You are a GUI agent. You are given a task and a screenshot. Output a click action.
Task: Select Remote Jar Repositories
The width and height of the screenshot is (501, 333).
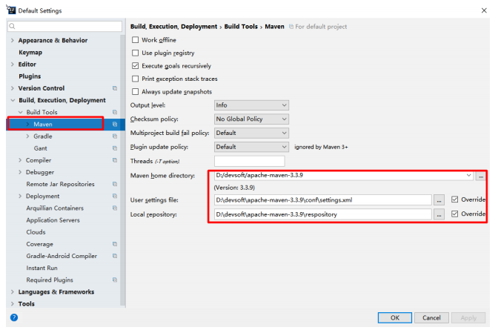[x=60, y=184]
